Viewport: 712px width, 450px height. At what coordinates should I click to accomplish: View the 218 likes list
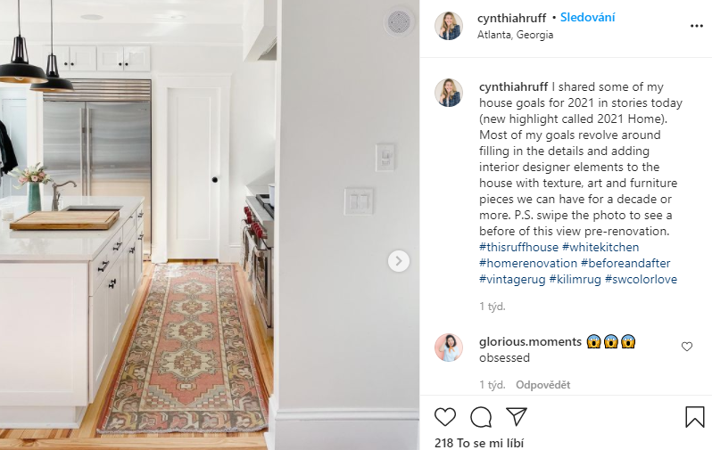coord(478,443)
